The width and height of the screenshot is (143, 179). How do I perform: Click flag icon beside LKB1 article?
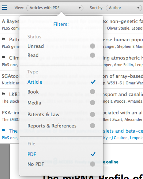click(x=4, y=94)
